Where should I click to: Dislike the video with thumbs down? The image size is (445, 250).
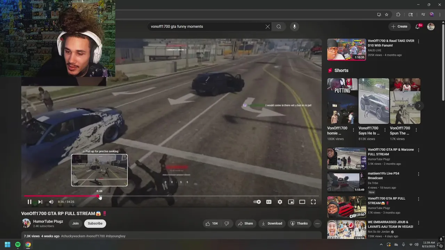(227, 224)
